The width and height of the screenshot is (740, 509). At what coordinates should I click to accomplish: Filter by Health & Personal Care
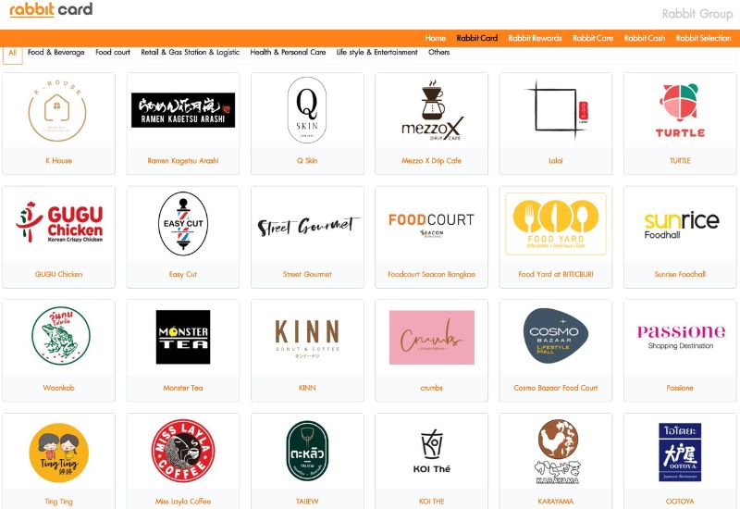point(288,53)
